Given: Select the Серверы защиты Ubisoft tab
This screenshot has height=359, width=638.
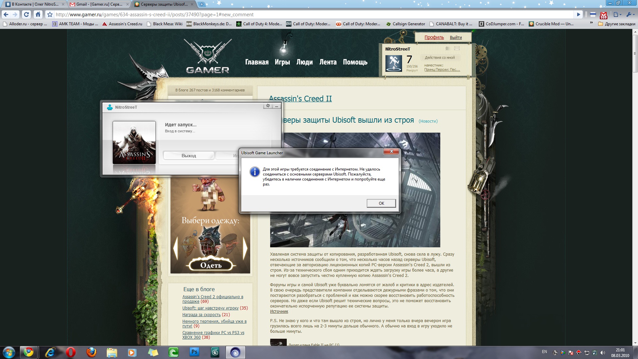Looking at the screenshot, I should (164, 4).
